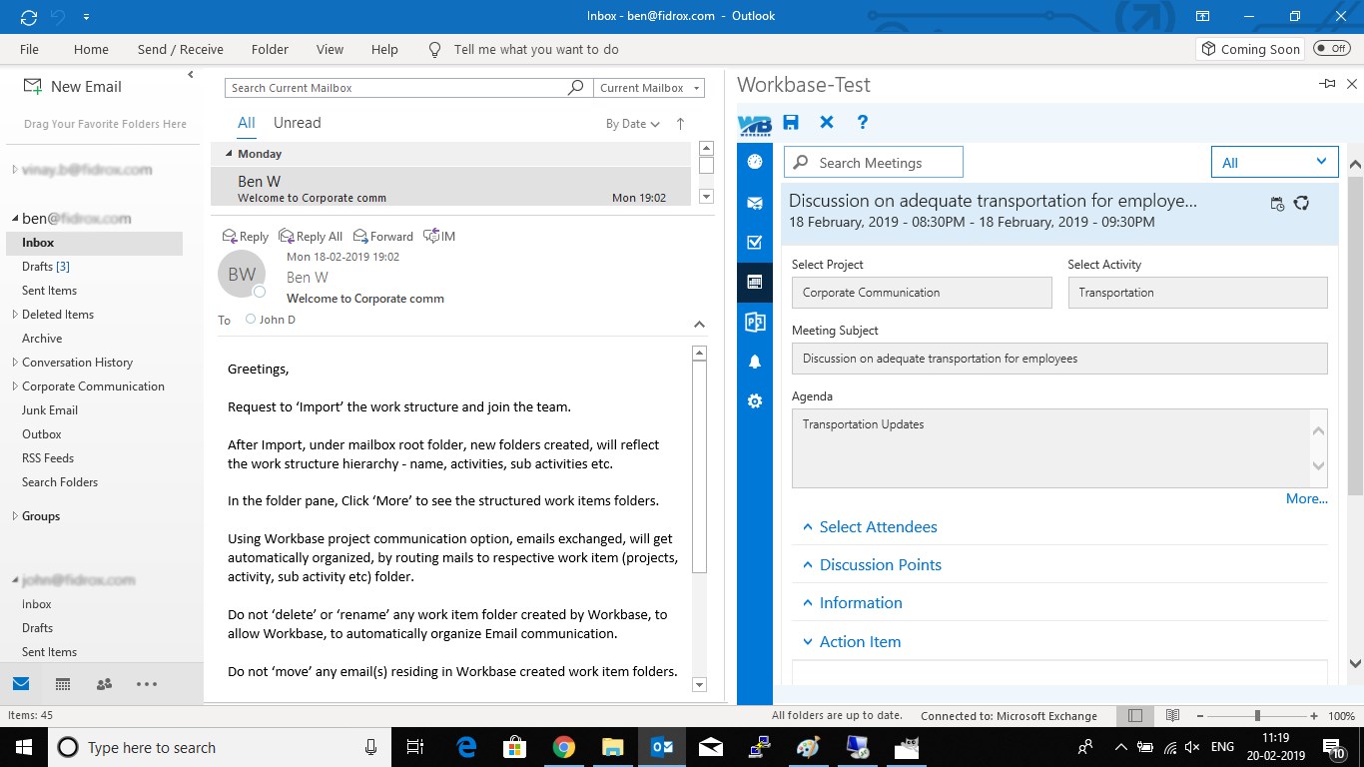This screenshot has width=1364, height=767.
Task: Open Microsoft Edge from the taskbar
Action: (466, 747)
